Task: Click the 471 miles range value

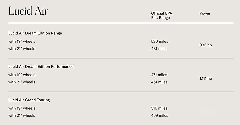Action: 159,75
